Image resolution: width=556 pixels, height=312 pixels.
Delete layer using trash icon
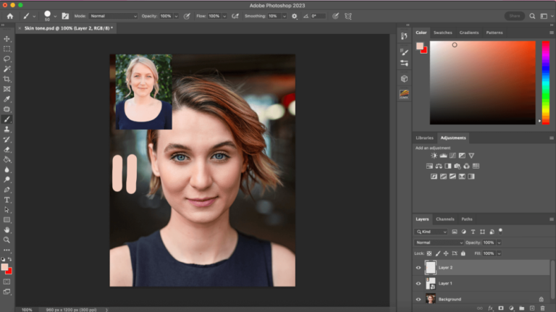click(542, 308)
